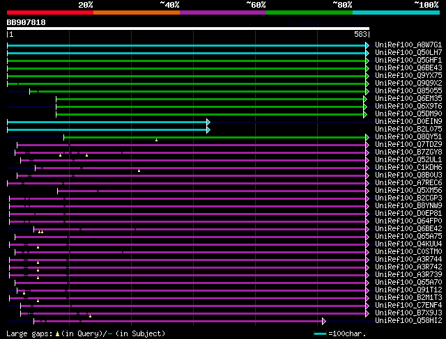Viewport: 446px width, 339px height.
Task: Select the UniRef100_D0EP81 label
Action: tap(408, 214)
